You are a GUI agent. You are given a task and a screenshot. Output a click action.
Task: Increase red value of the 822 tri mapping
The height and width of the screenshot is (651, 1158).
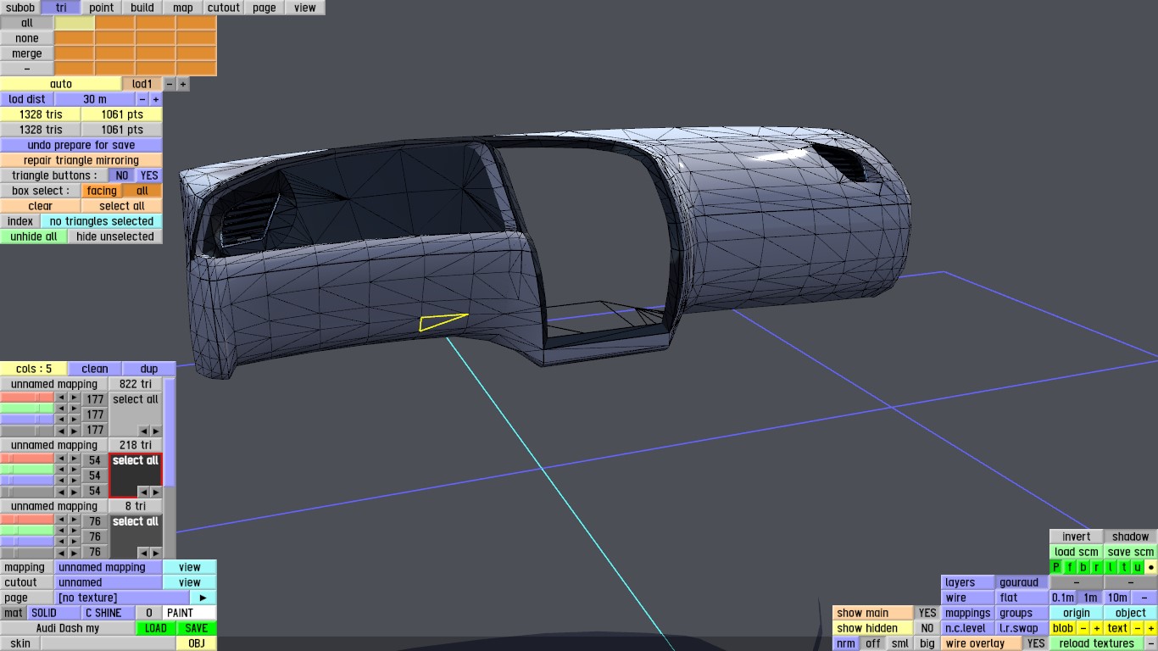tap(74, 398)
